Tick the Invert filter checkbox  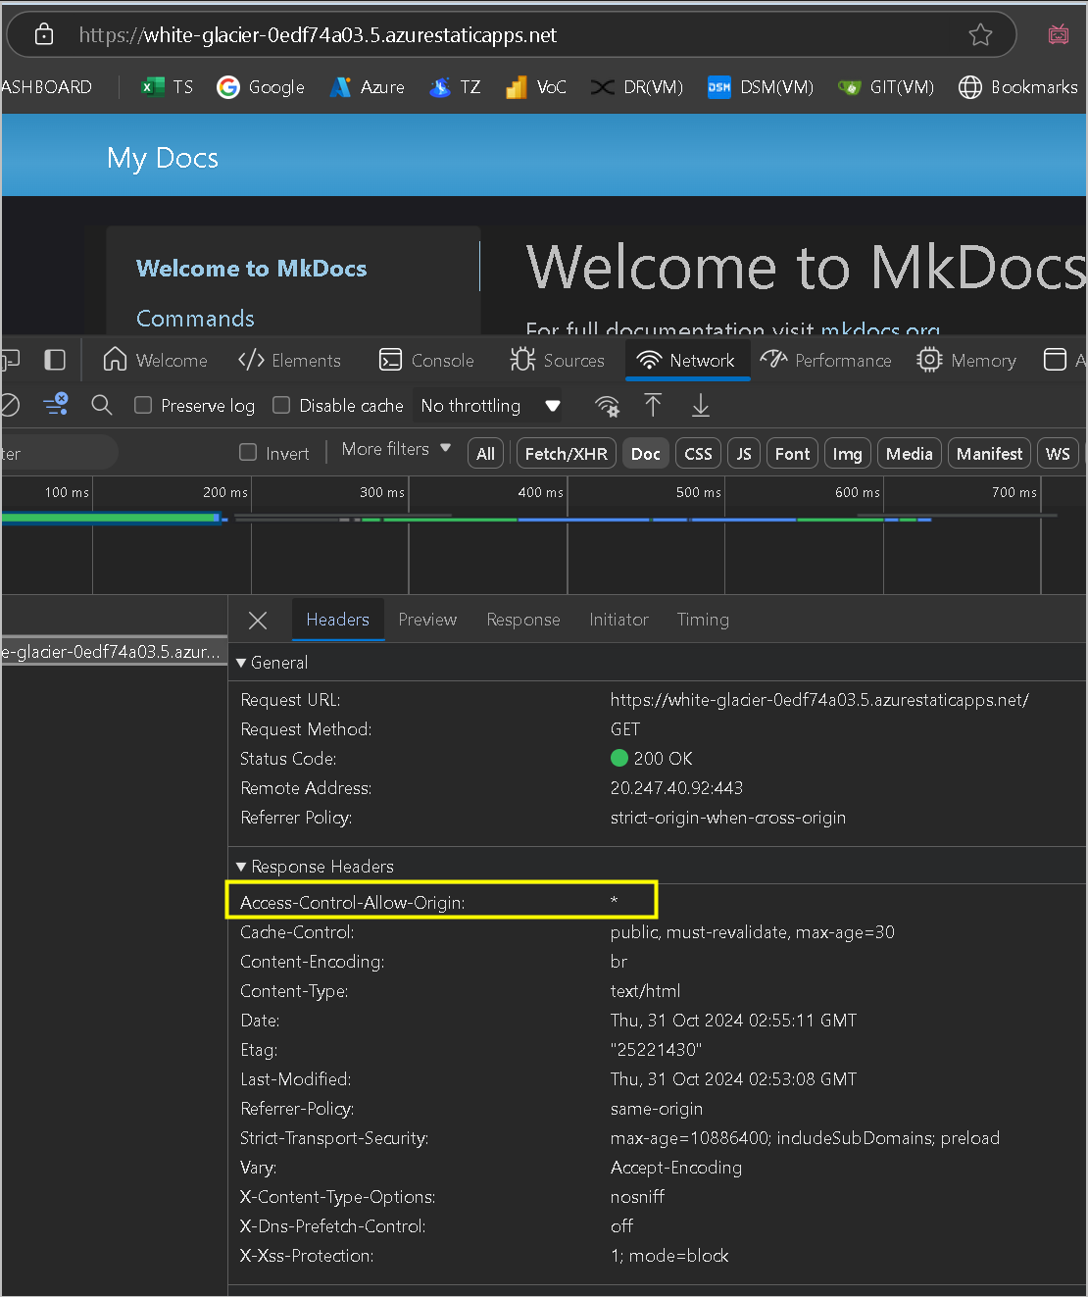(248, 452)
